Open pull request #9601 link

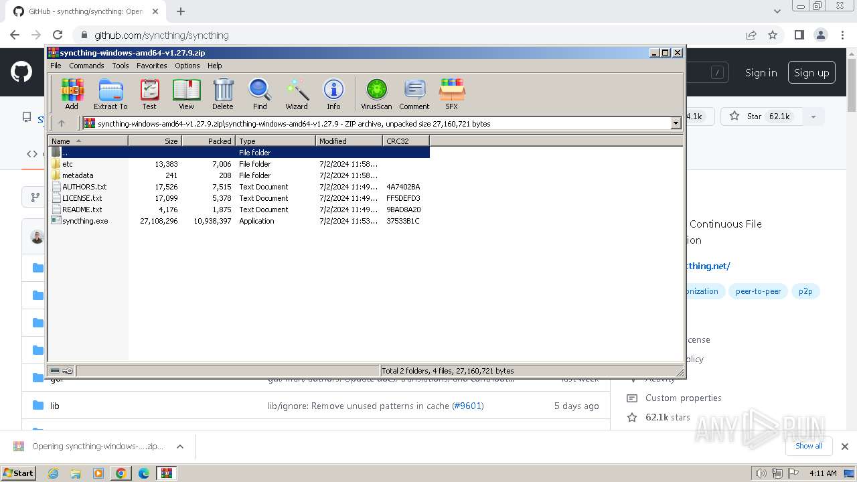[467, 406]
